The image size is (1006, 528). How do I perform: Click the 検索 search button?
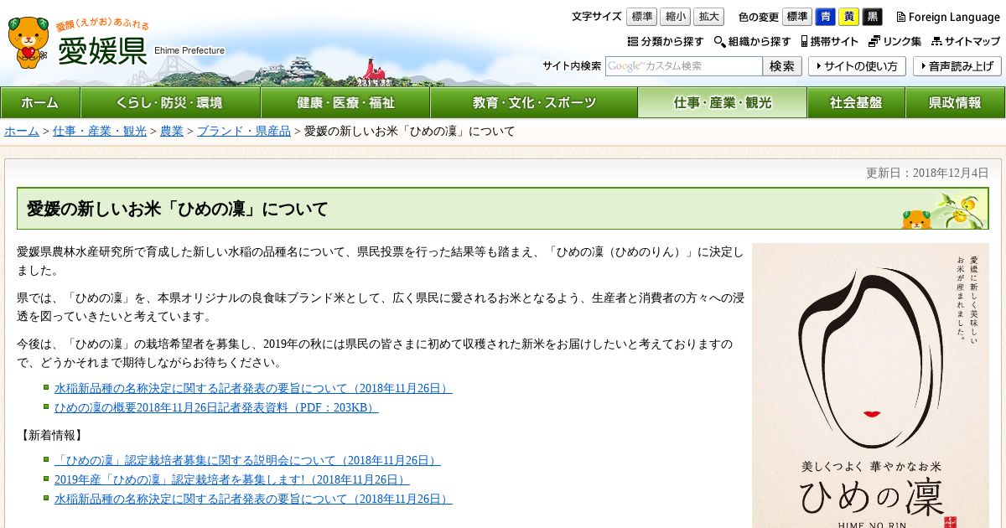[782, 66]
